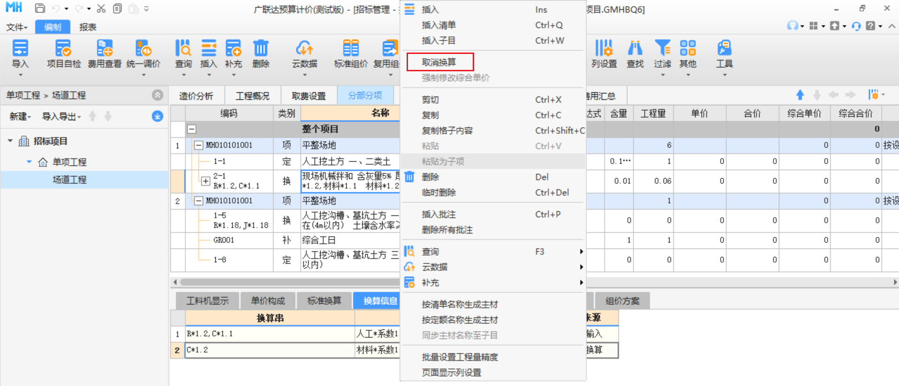This screenshot has width=899, height=386.
Task: Click 批量设置工程量精度 menu entry
Action: (460, 357)
